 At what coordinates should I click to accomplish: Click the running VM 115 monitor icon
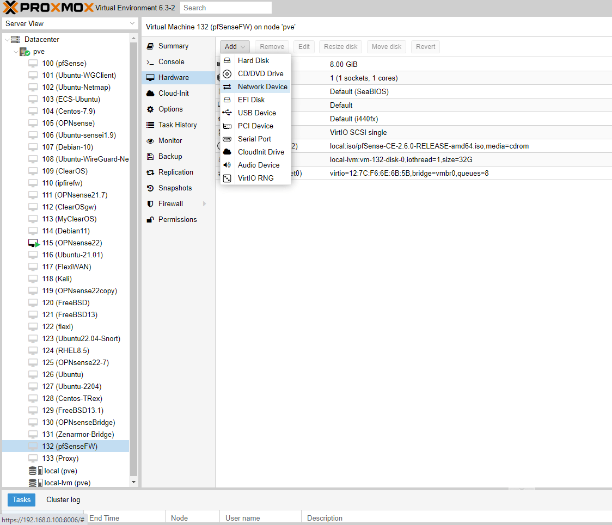click(34, 243)
